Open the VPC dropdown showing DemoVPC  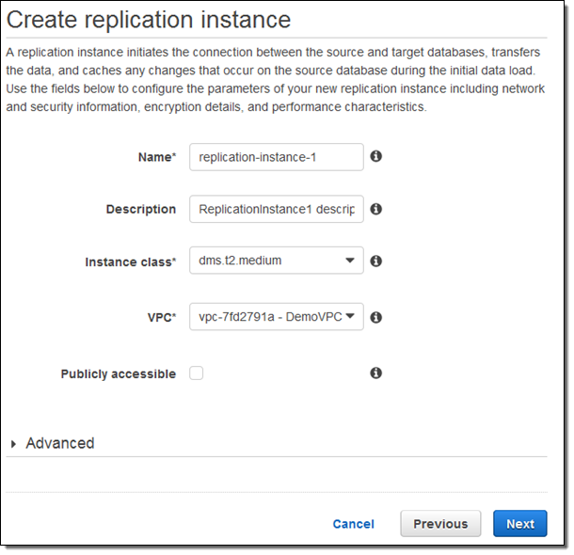pyautogui.click(x=276, y=317)
